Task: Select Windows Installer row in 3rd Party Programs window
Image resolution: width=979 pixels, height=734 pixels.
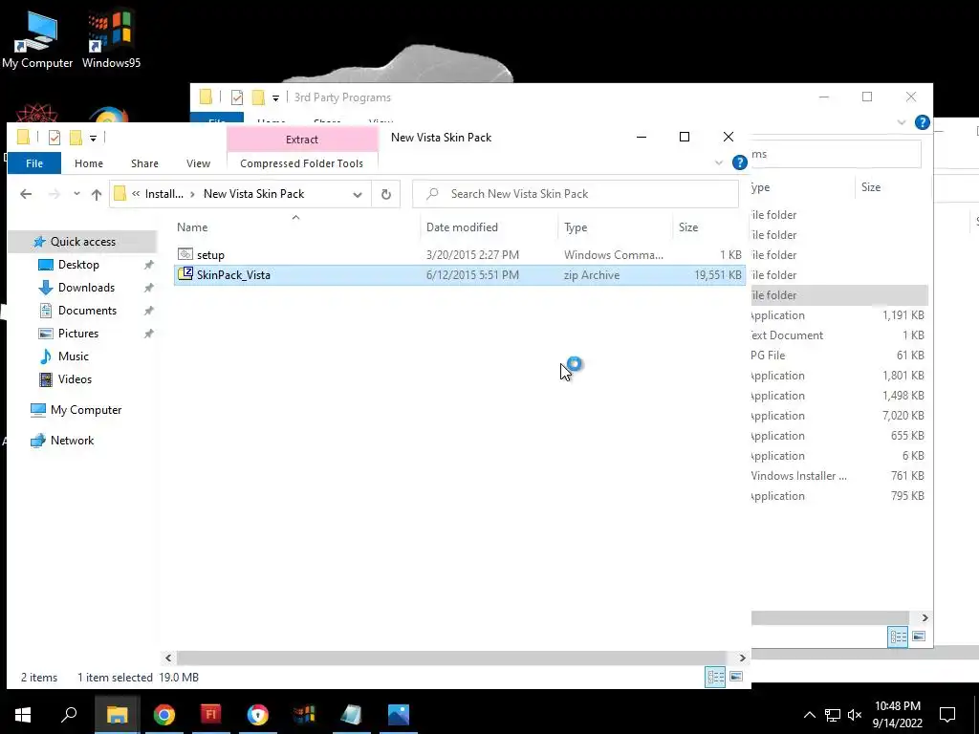Action: pos(838,476)
